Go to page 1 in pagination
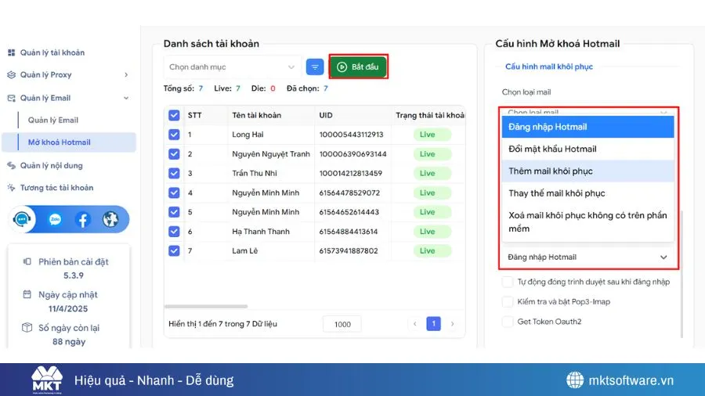Viewport: 705px width, 396px height. click(x=433, y=324)
